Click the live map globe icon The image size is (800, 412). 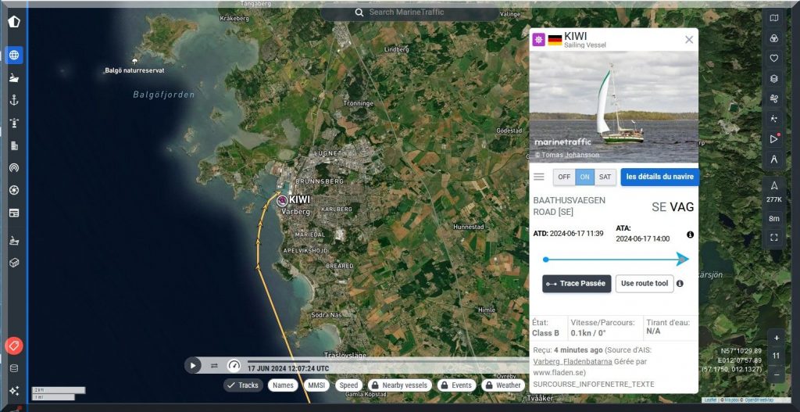coord(14,56)
